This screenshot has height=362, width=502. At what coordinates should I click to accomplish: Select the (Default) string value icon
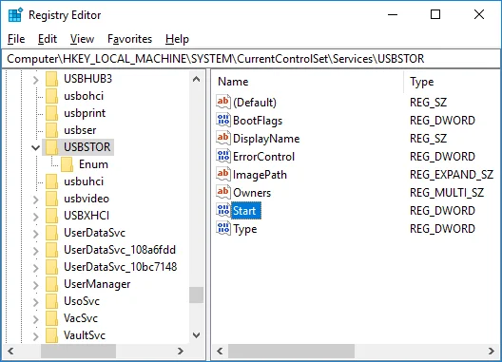coord(223,102)
